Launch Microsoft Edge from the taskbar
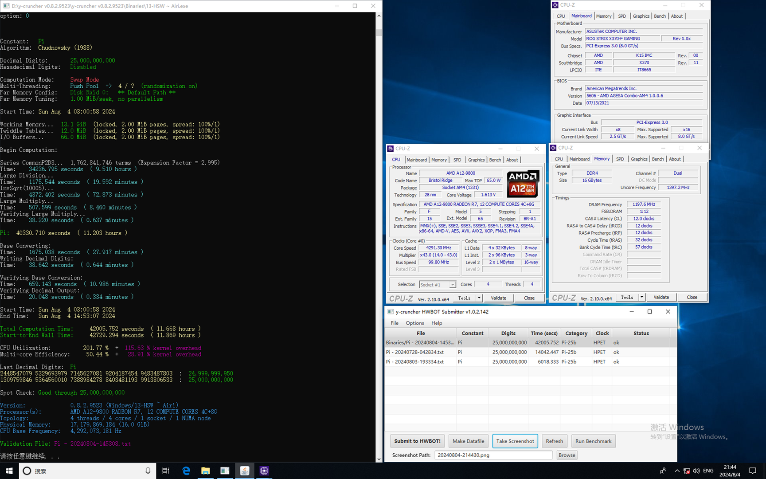 (186, 471)
